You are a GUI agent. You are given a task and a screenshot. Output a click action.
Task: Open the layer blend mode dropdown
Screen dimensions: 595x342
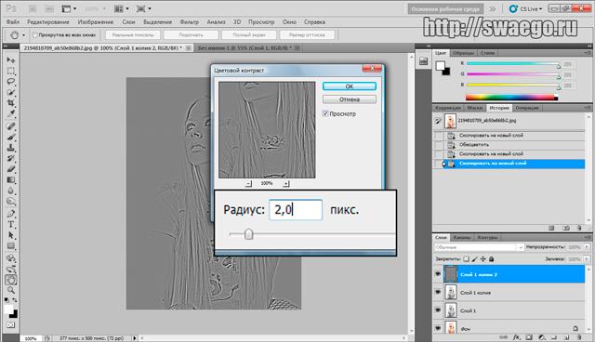479,247
